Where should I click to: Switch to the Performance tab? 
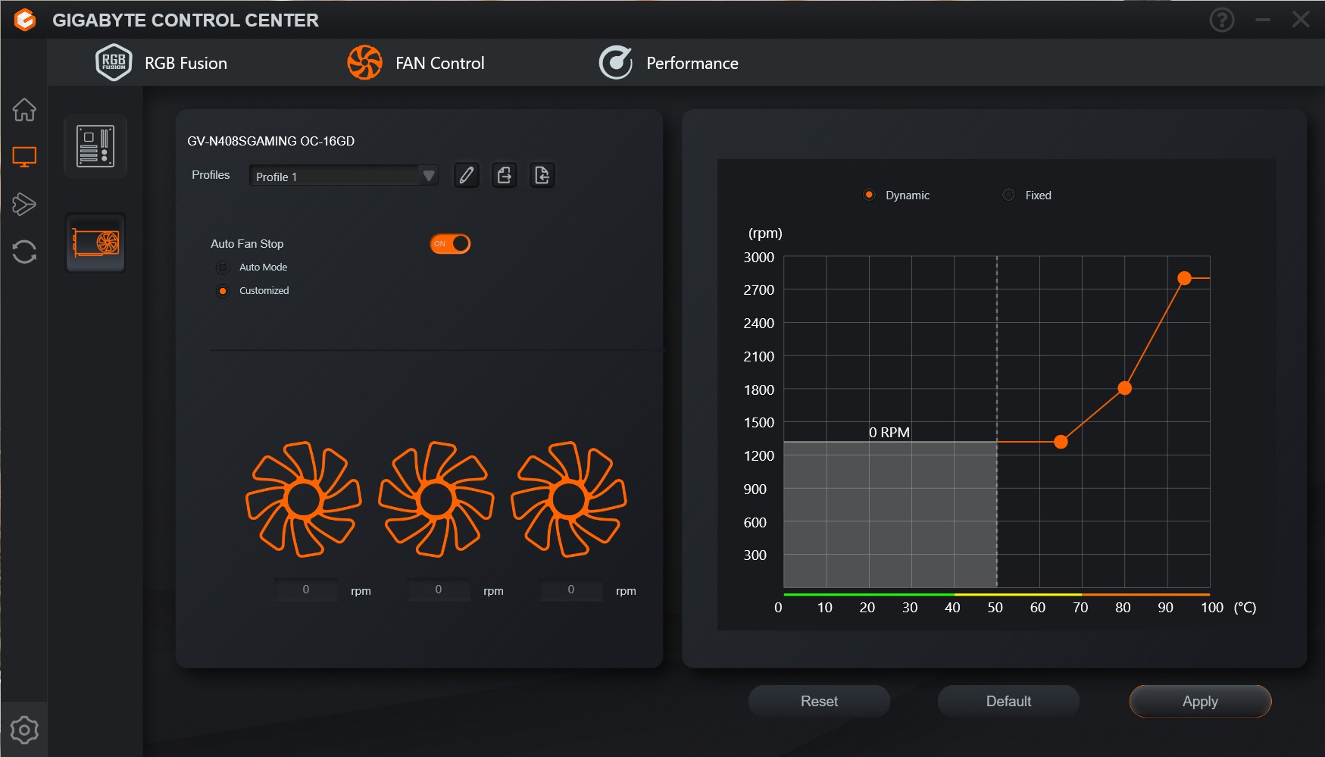pos(668,63)
